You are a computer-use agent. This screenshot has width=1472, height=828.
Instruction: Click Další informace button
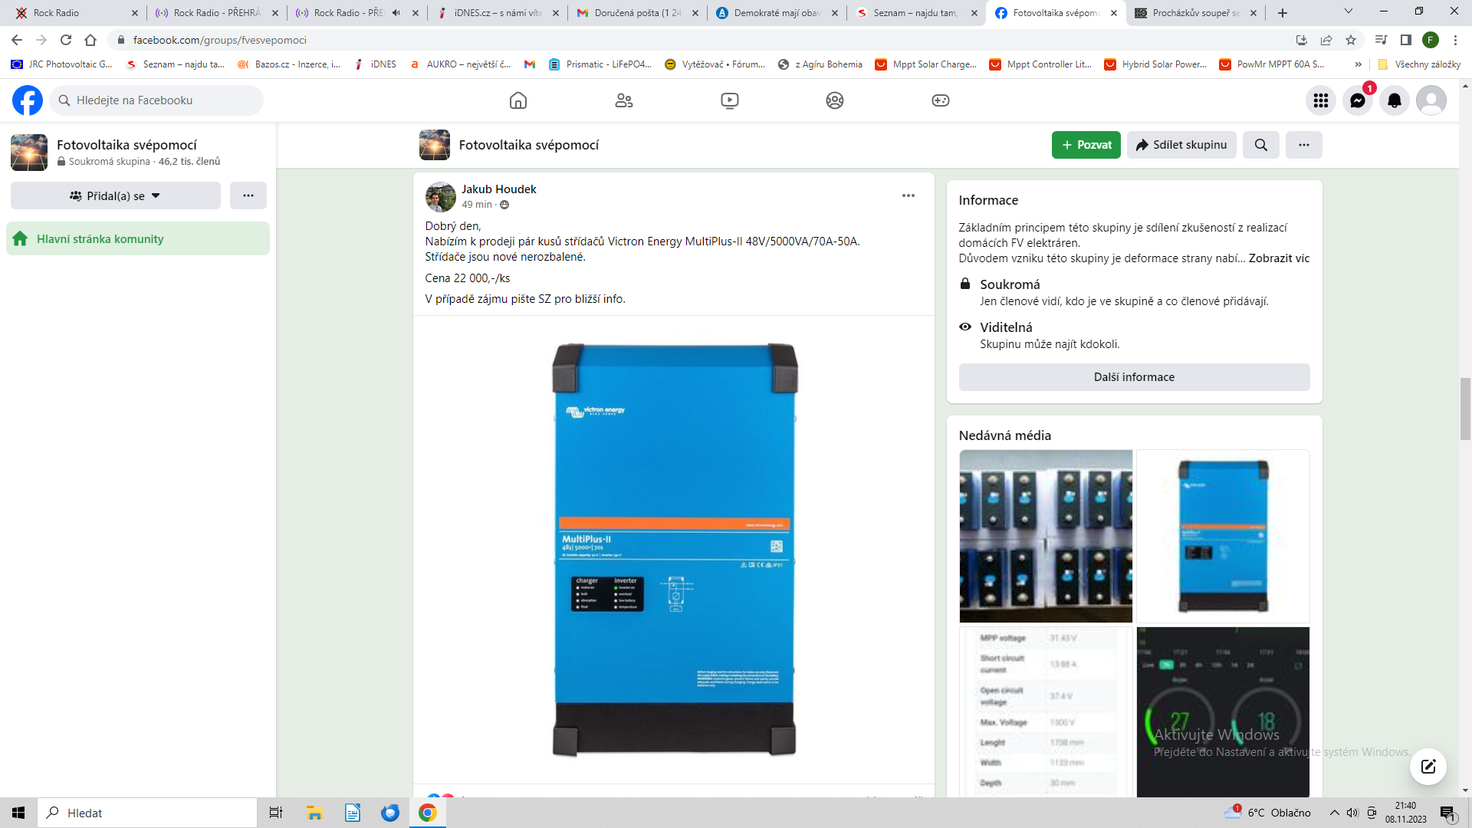pyautogui.click(x=1134, y=377)
